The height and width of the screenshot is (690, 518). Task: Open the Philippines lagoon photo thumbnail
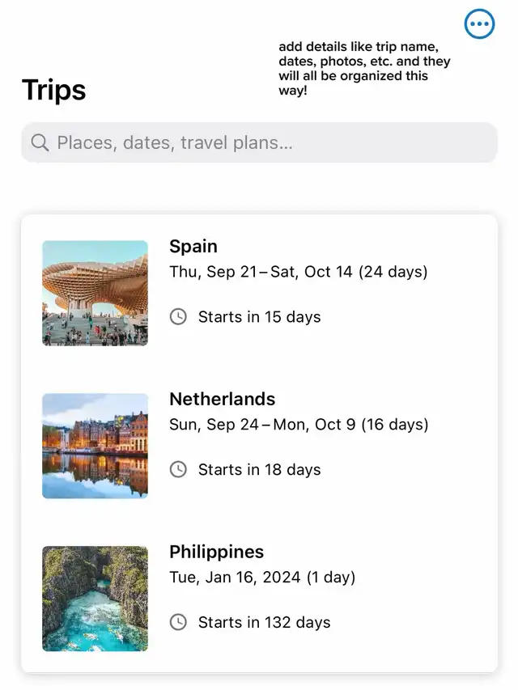click(x=95, y=599)
